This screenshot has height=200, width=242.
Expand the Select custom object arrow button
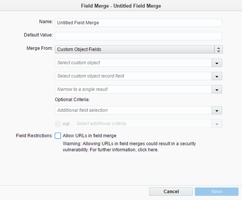(x=217, y=63)
